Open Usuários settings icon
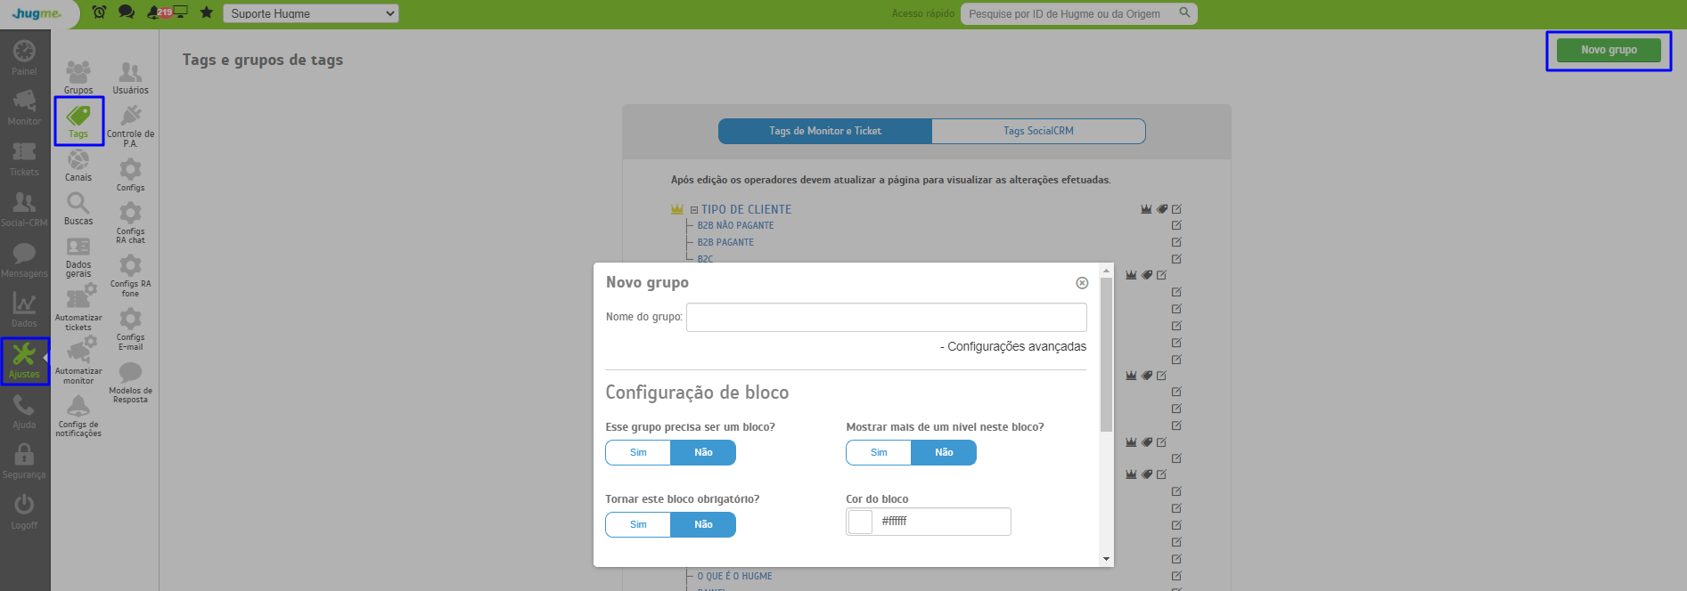 [130, 77]
